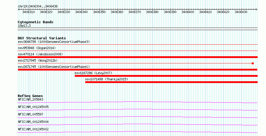The width and height of the screenshot is (266, 136).
Task: Click ruler position 3406380
Action: coord(152,12)
